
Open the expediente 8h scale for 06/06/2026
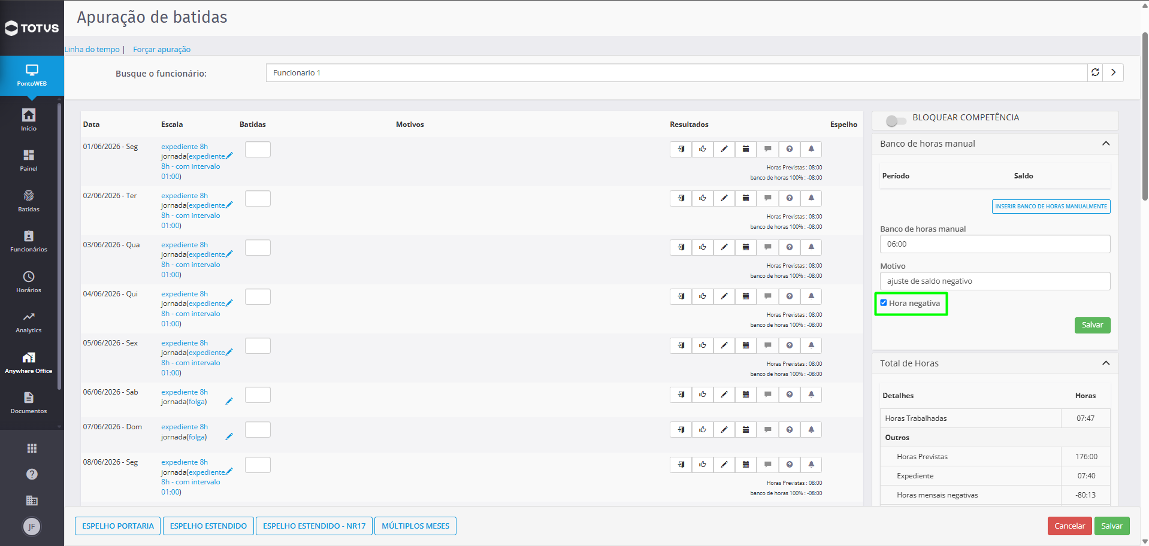coord(185,392)
